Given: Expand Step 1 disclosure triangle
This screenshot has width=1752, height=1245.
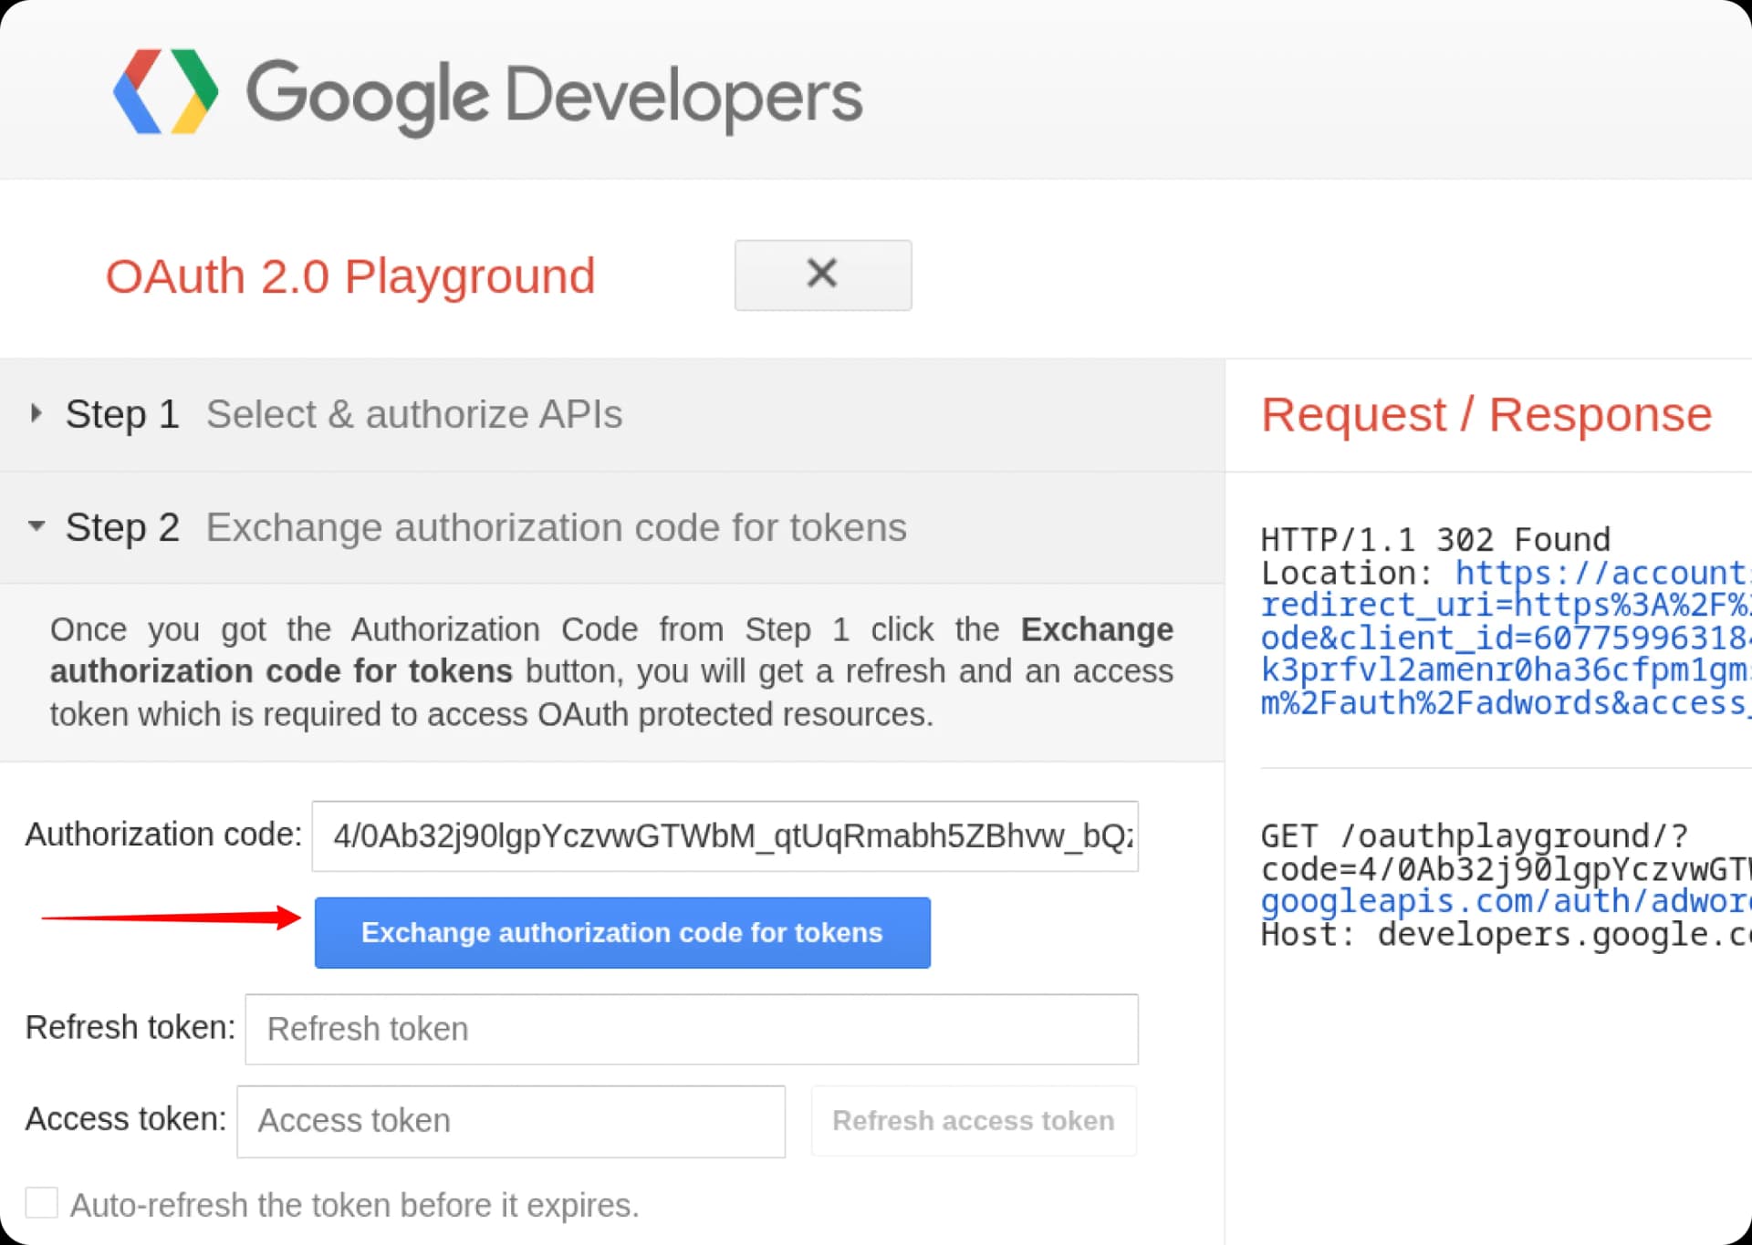Looking at the screenshot, I should 36,414.
